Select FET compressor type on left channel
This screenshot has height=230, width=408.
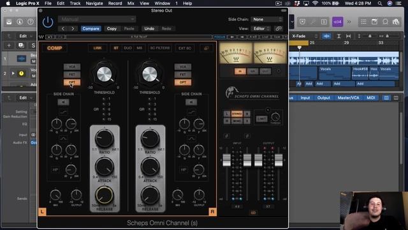pos(72,75)
